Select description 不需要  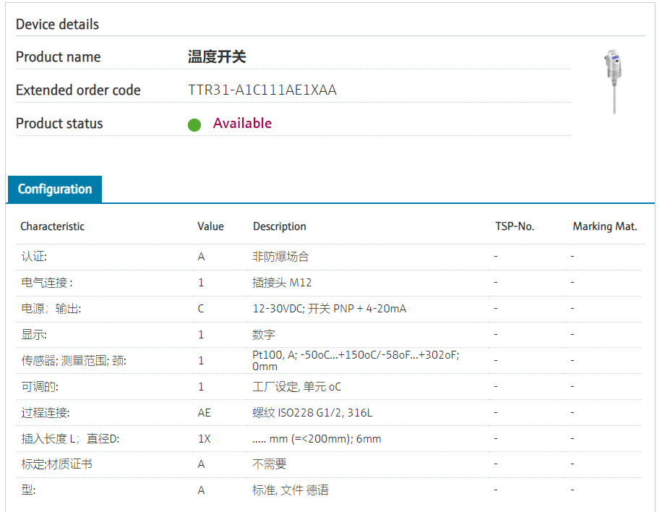tap(270, 464)
